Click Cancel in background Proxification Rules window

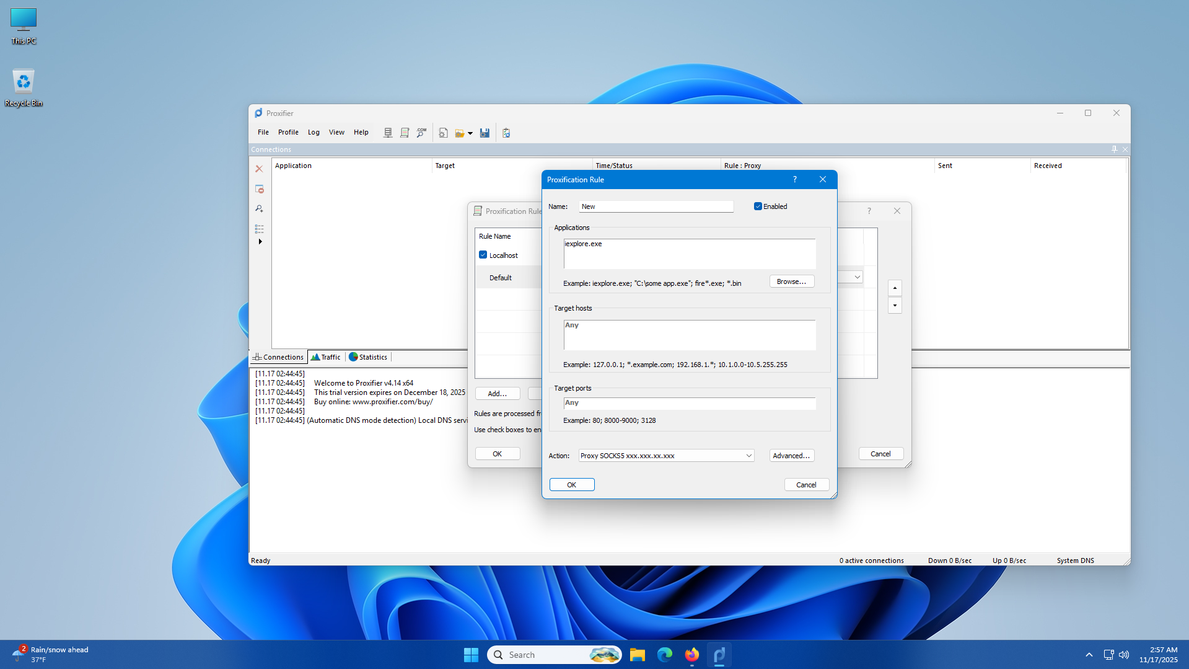tap(880, 454)
